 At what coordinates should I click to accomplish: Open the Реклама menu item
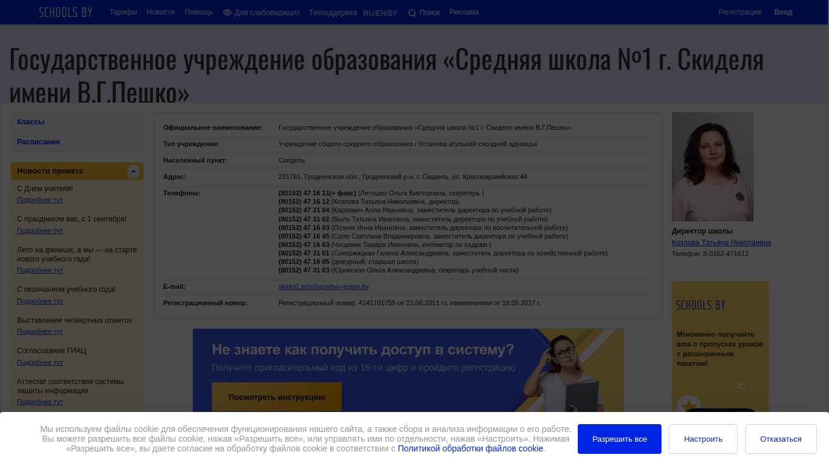tap(464, 12)
